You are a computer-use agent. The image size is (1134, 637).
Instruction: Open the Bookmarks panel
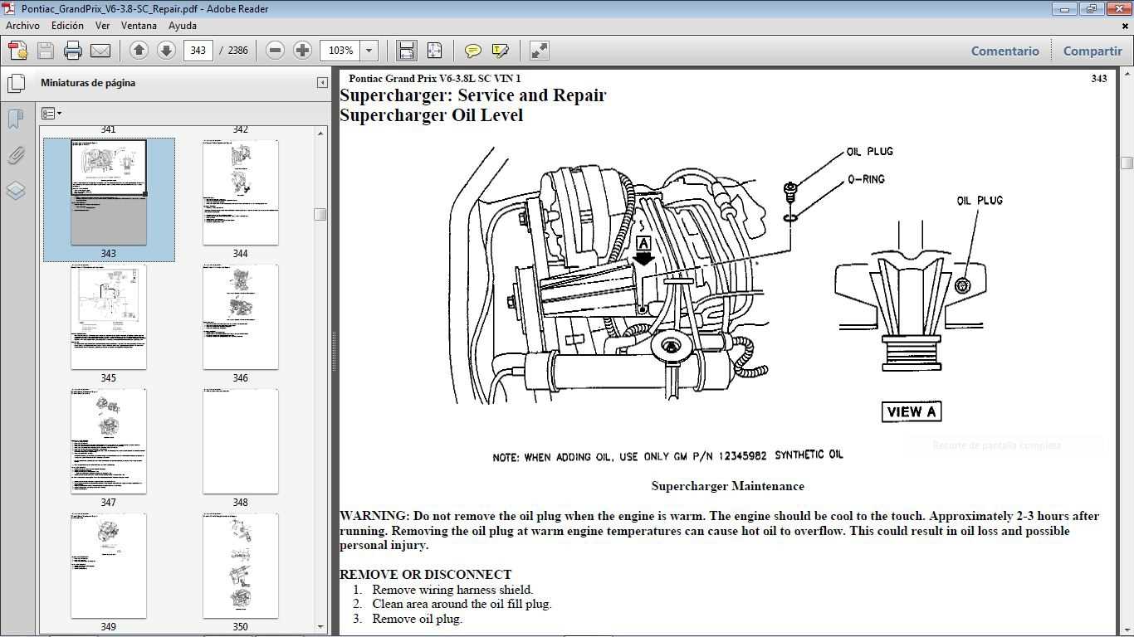[x=15, y=119]
